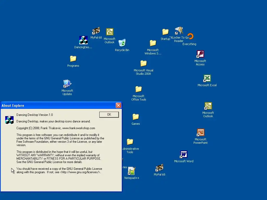Click the OK button in About dialog

(109, 115)
